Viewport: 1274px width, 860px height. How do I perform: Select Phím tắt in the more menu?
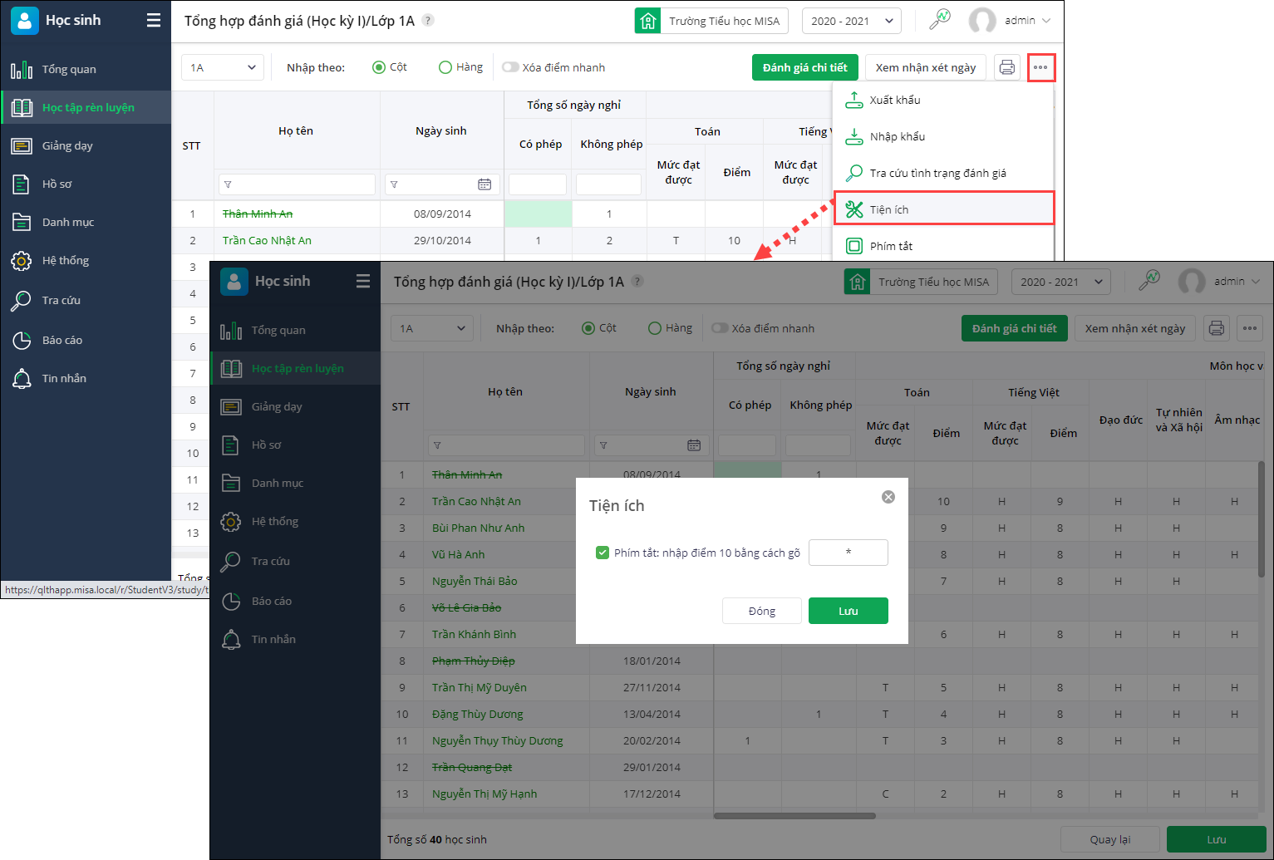coord(943,246)
